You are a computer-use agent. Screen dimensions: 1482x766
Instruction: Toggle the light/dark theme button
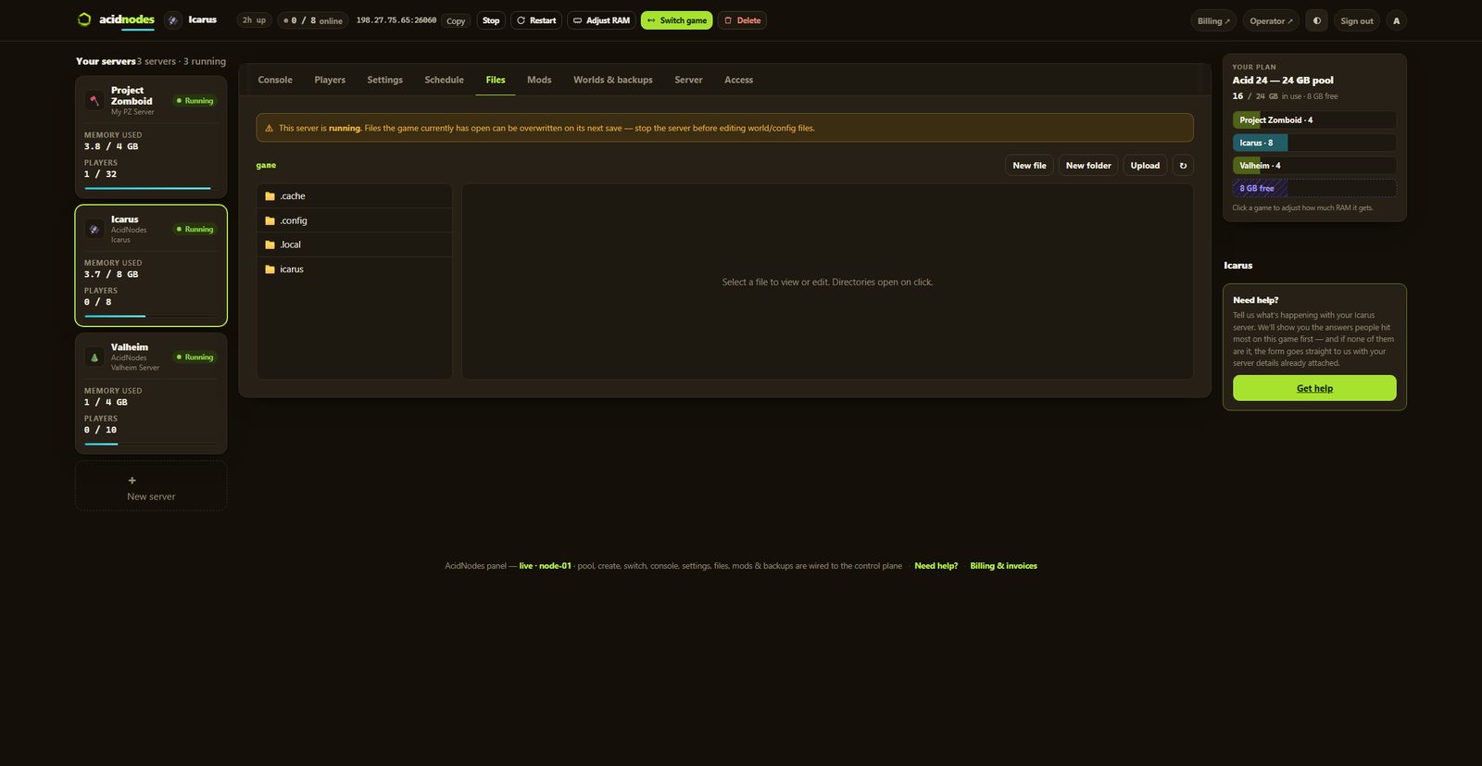(x=1316, y=20)
